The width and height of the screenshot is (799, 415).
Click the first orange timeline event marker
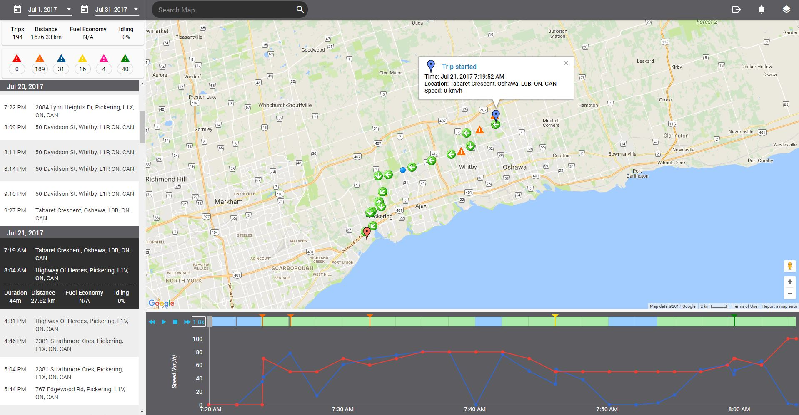click(262, 320)
